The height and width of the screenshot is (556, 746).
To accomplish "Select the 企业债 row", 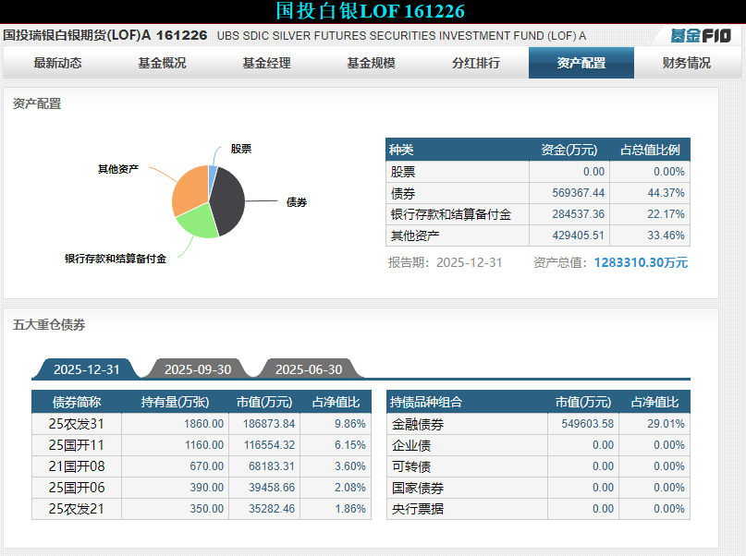I will click(x=538, y=445).
